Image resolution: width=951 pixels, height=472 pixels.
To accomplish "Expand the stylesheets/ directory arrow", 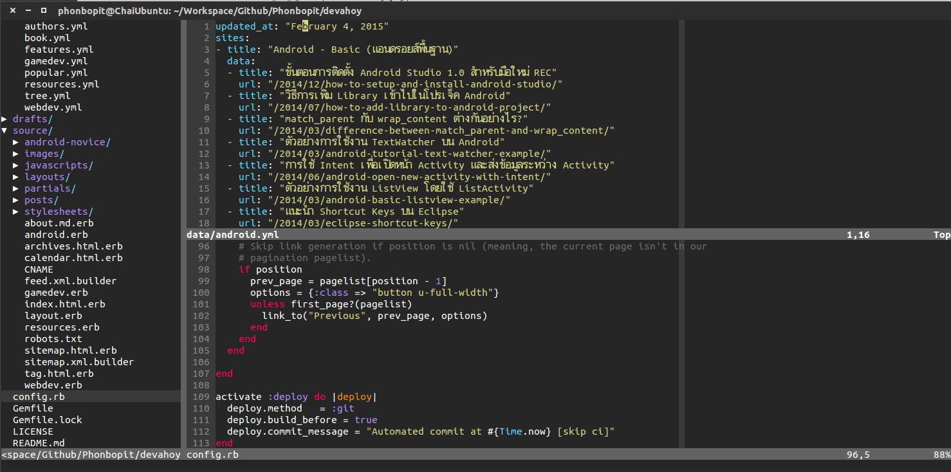I will pyautogui.click(x=16, y=212).
